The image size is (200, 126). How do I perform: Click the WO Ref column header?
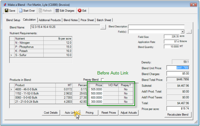pos(111,85)
